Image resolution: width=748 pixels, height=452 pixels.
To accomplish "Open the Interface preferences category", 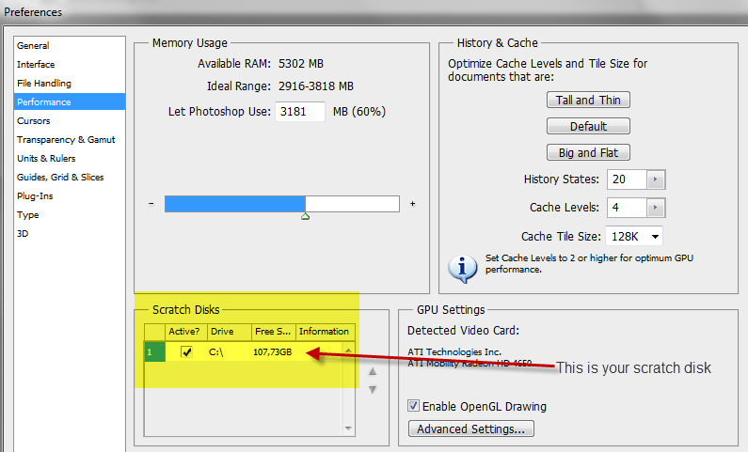I will coord(36,64).
